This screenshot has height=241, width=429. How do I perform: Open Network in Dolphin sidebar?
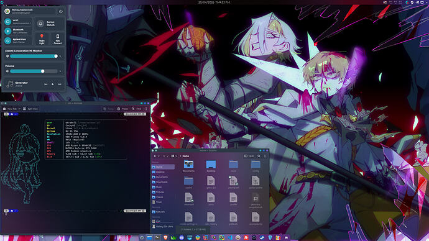(163, 212)
